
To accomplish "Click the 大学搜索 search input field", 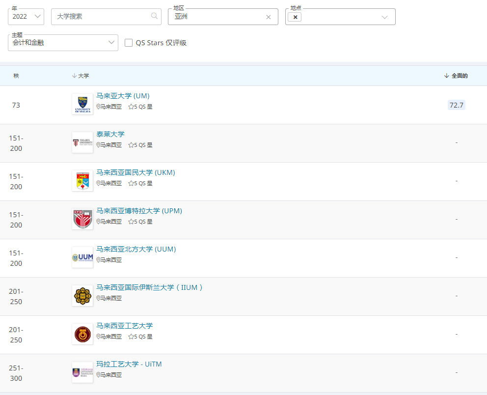I will tap(101, 16).
